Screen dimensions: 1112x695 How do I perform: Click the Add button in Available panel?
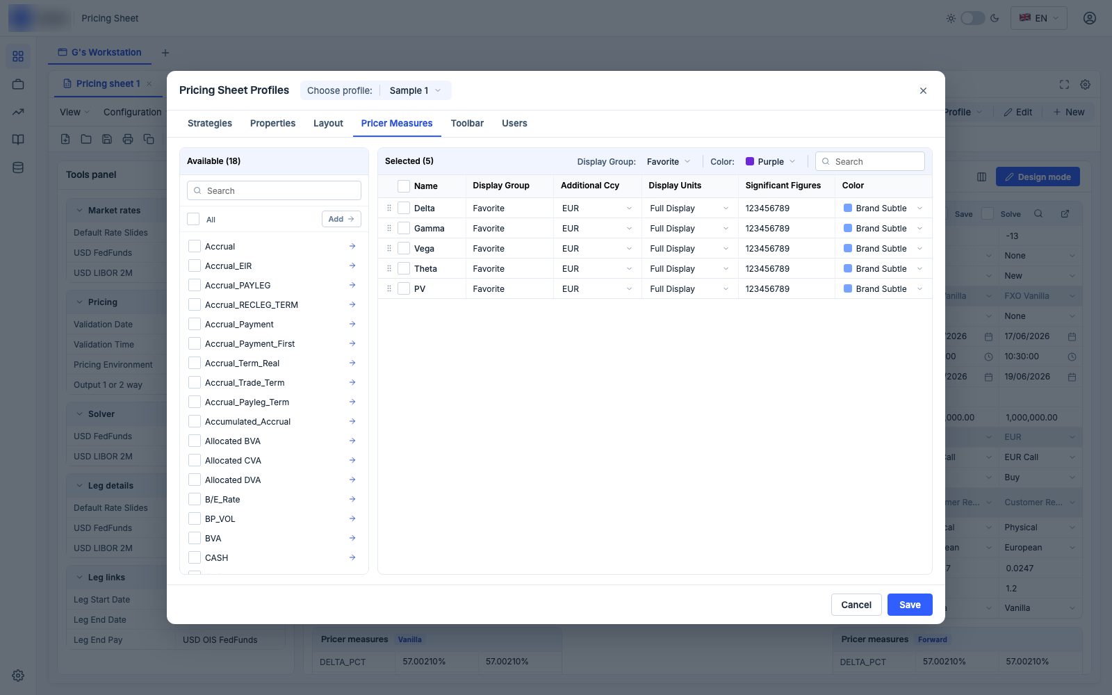pyautogui.click(x=341, y=219)
